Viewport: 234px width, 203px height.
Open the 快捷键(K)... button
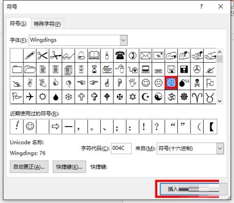click(69, 167)
